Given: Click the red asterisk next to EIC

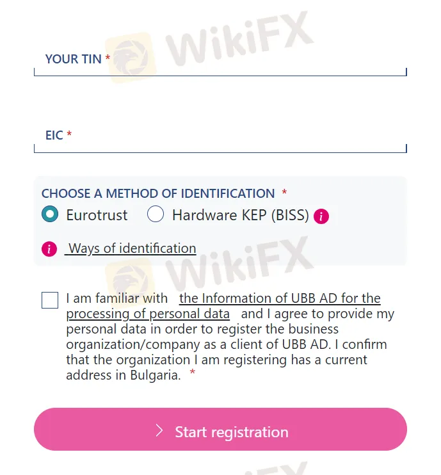Looking at the screenshot, I should click(69, 135).
